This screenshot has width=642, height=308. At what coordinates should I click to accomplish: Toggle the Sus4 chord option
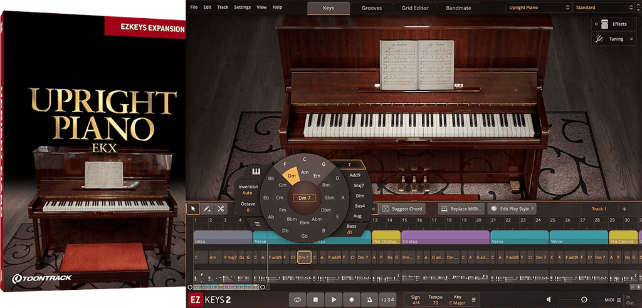coord(360,206)
